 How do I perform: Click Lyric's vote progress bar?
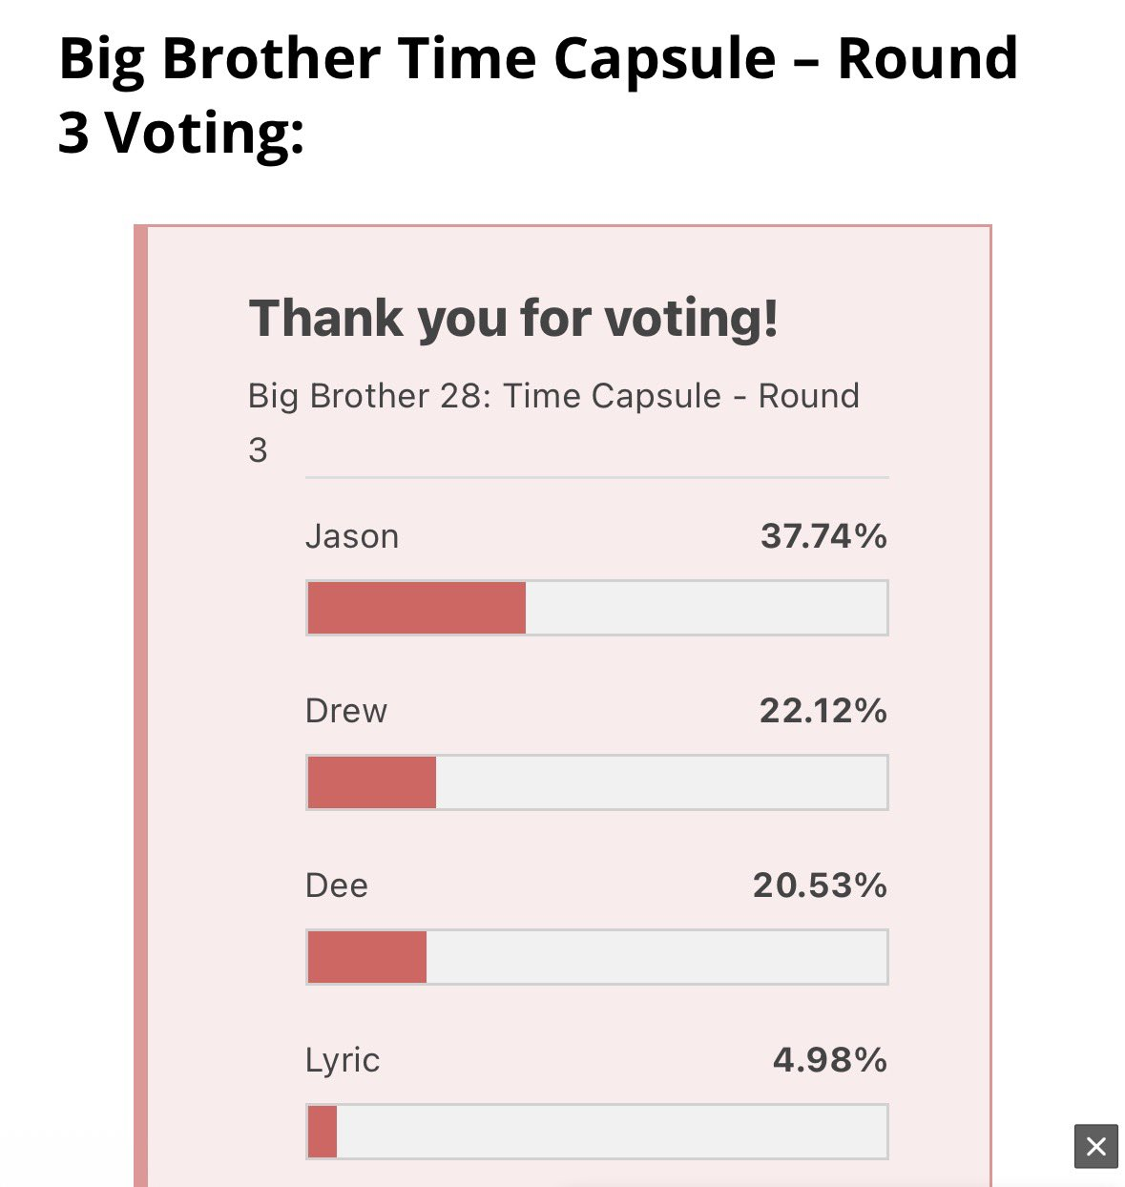point(597,1132)
